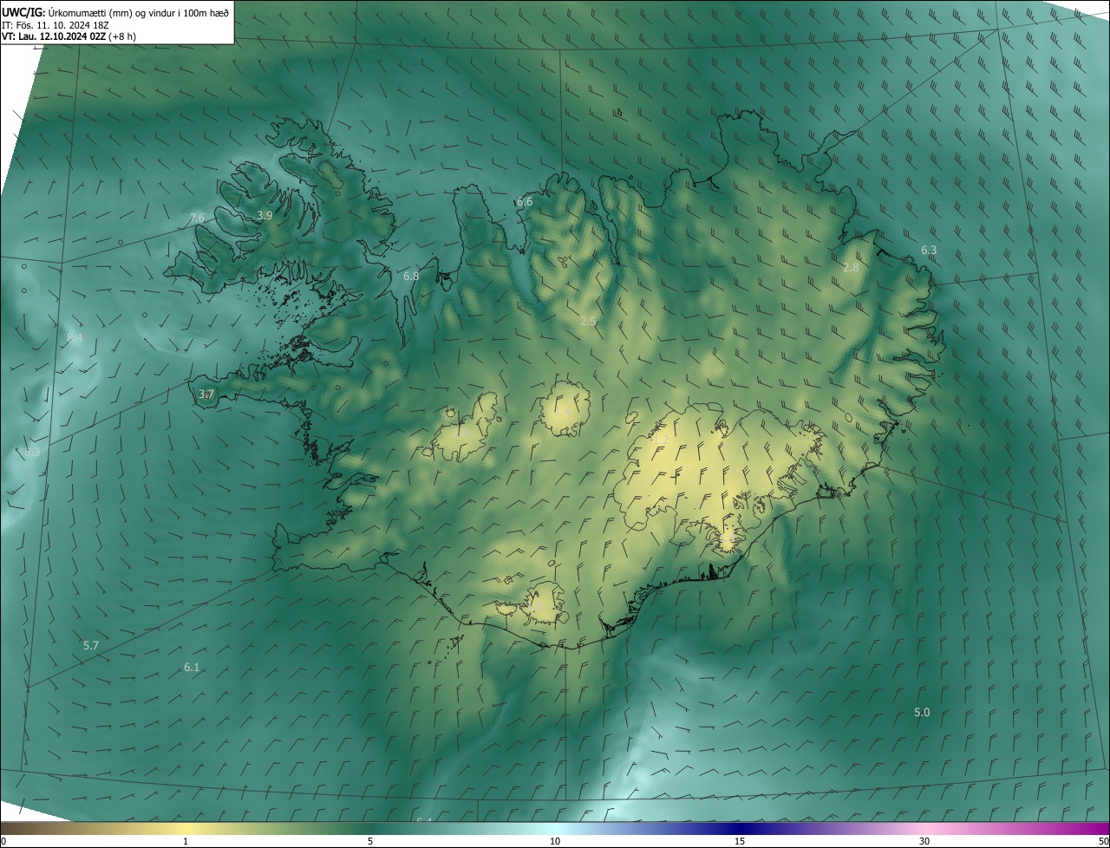Click the 8.4 value label
Image resolution: width=1110 pixels, height=848 pixels.
pos(75,337)
